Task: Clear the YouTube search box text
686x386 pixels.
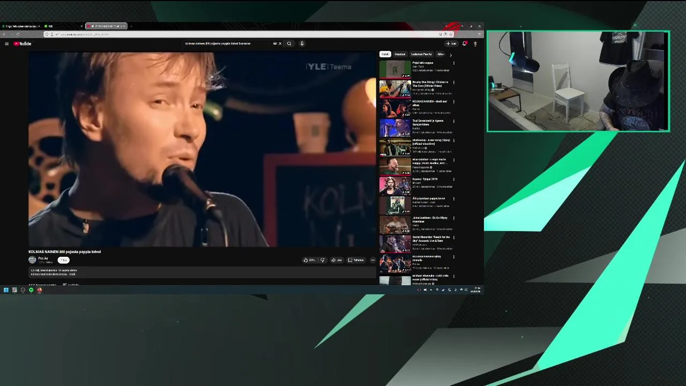Action: click(x=280, y=43)
